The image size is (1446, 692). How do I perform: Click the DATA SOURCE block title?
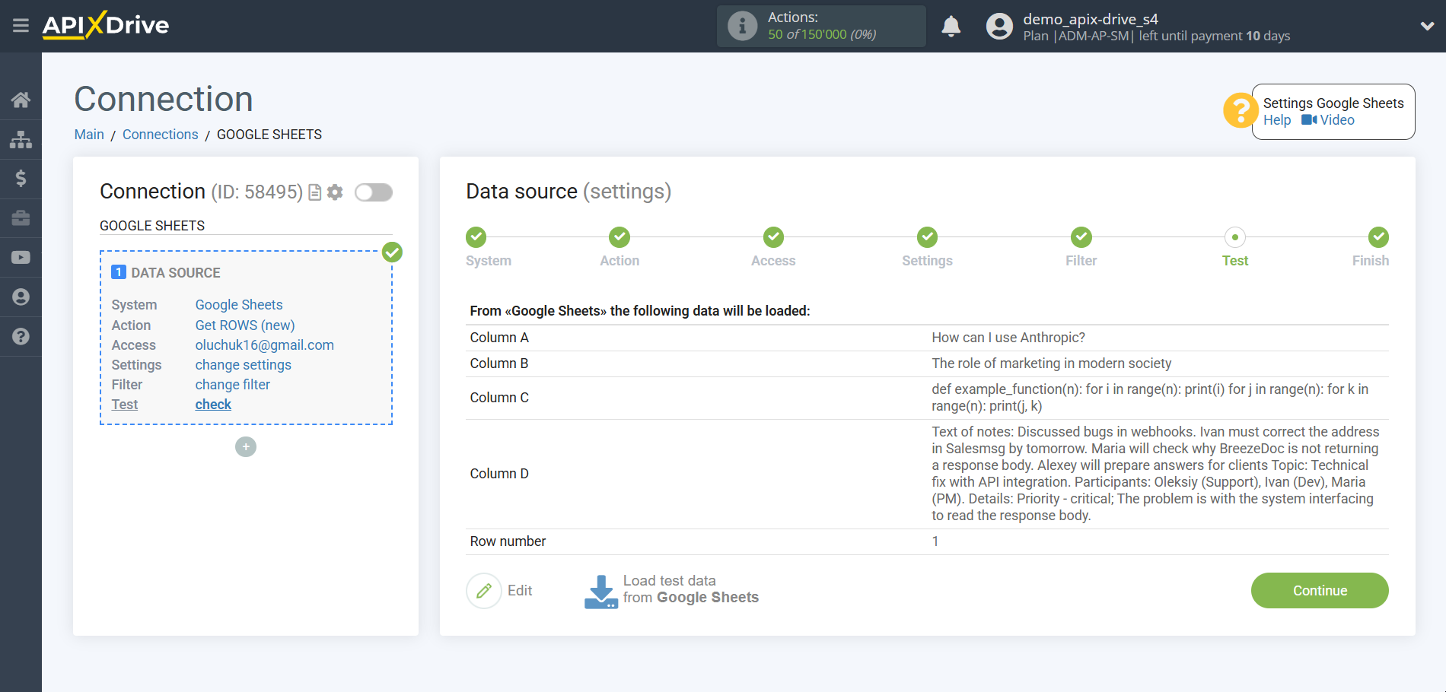176,273
